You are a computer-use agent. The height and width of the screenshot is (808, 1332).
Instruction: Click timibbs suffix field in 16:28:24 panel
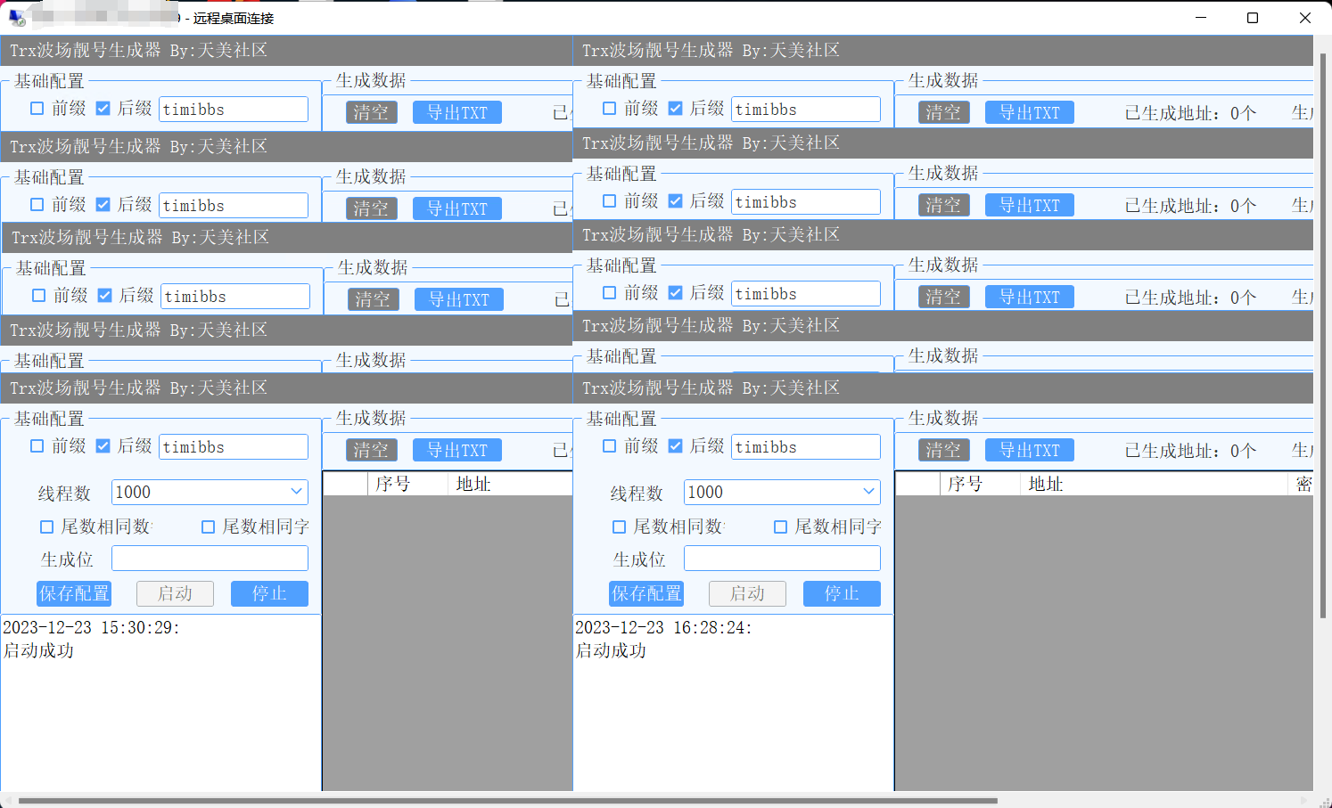click(x=806, y=447)
